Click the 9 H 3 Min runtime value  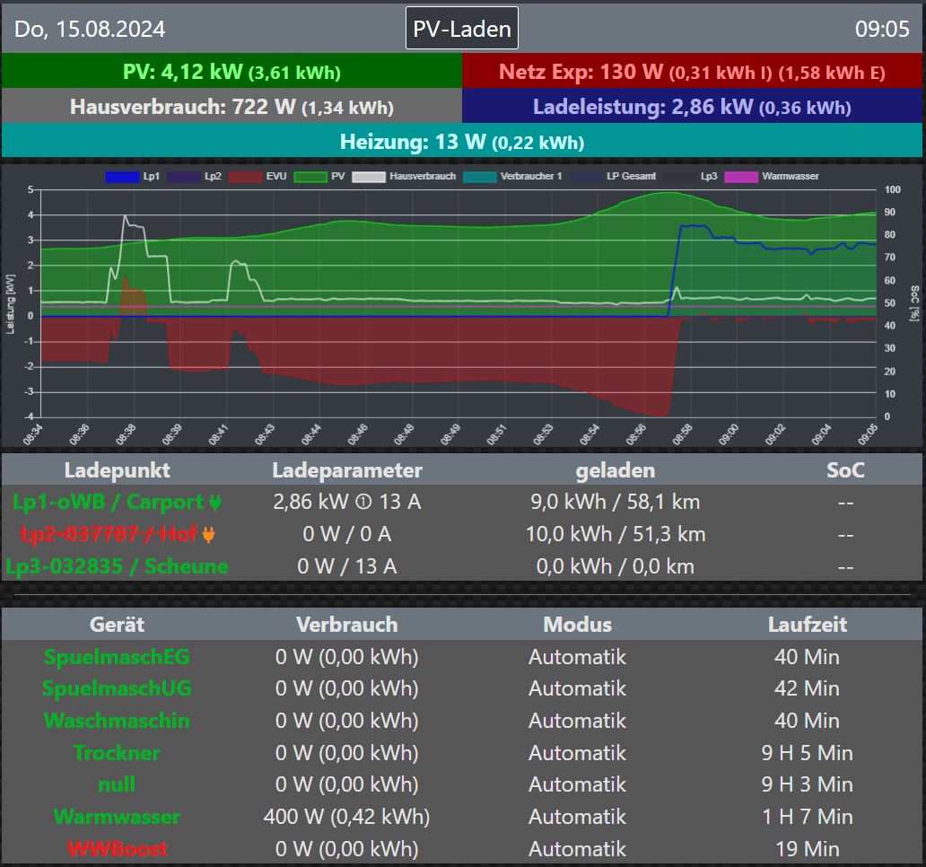(x=808, y=784)
